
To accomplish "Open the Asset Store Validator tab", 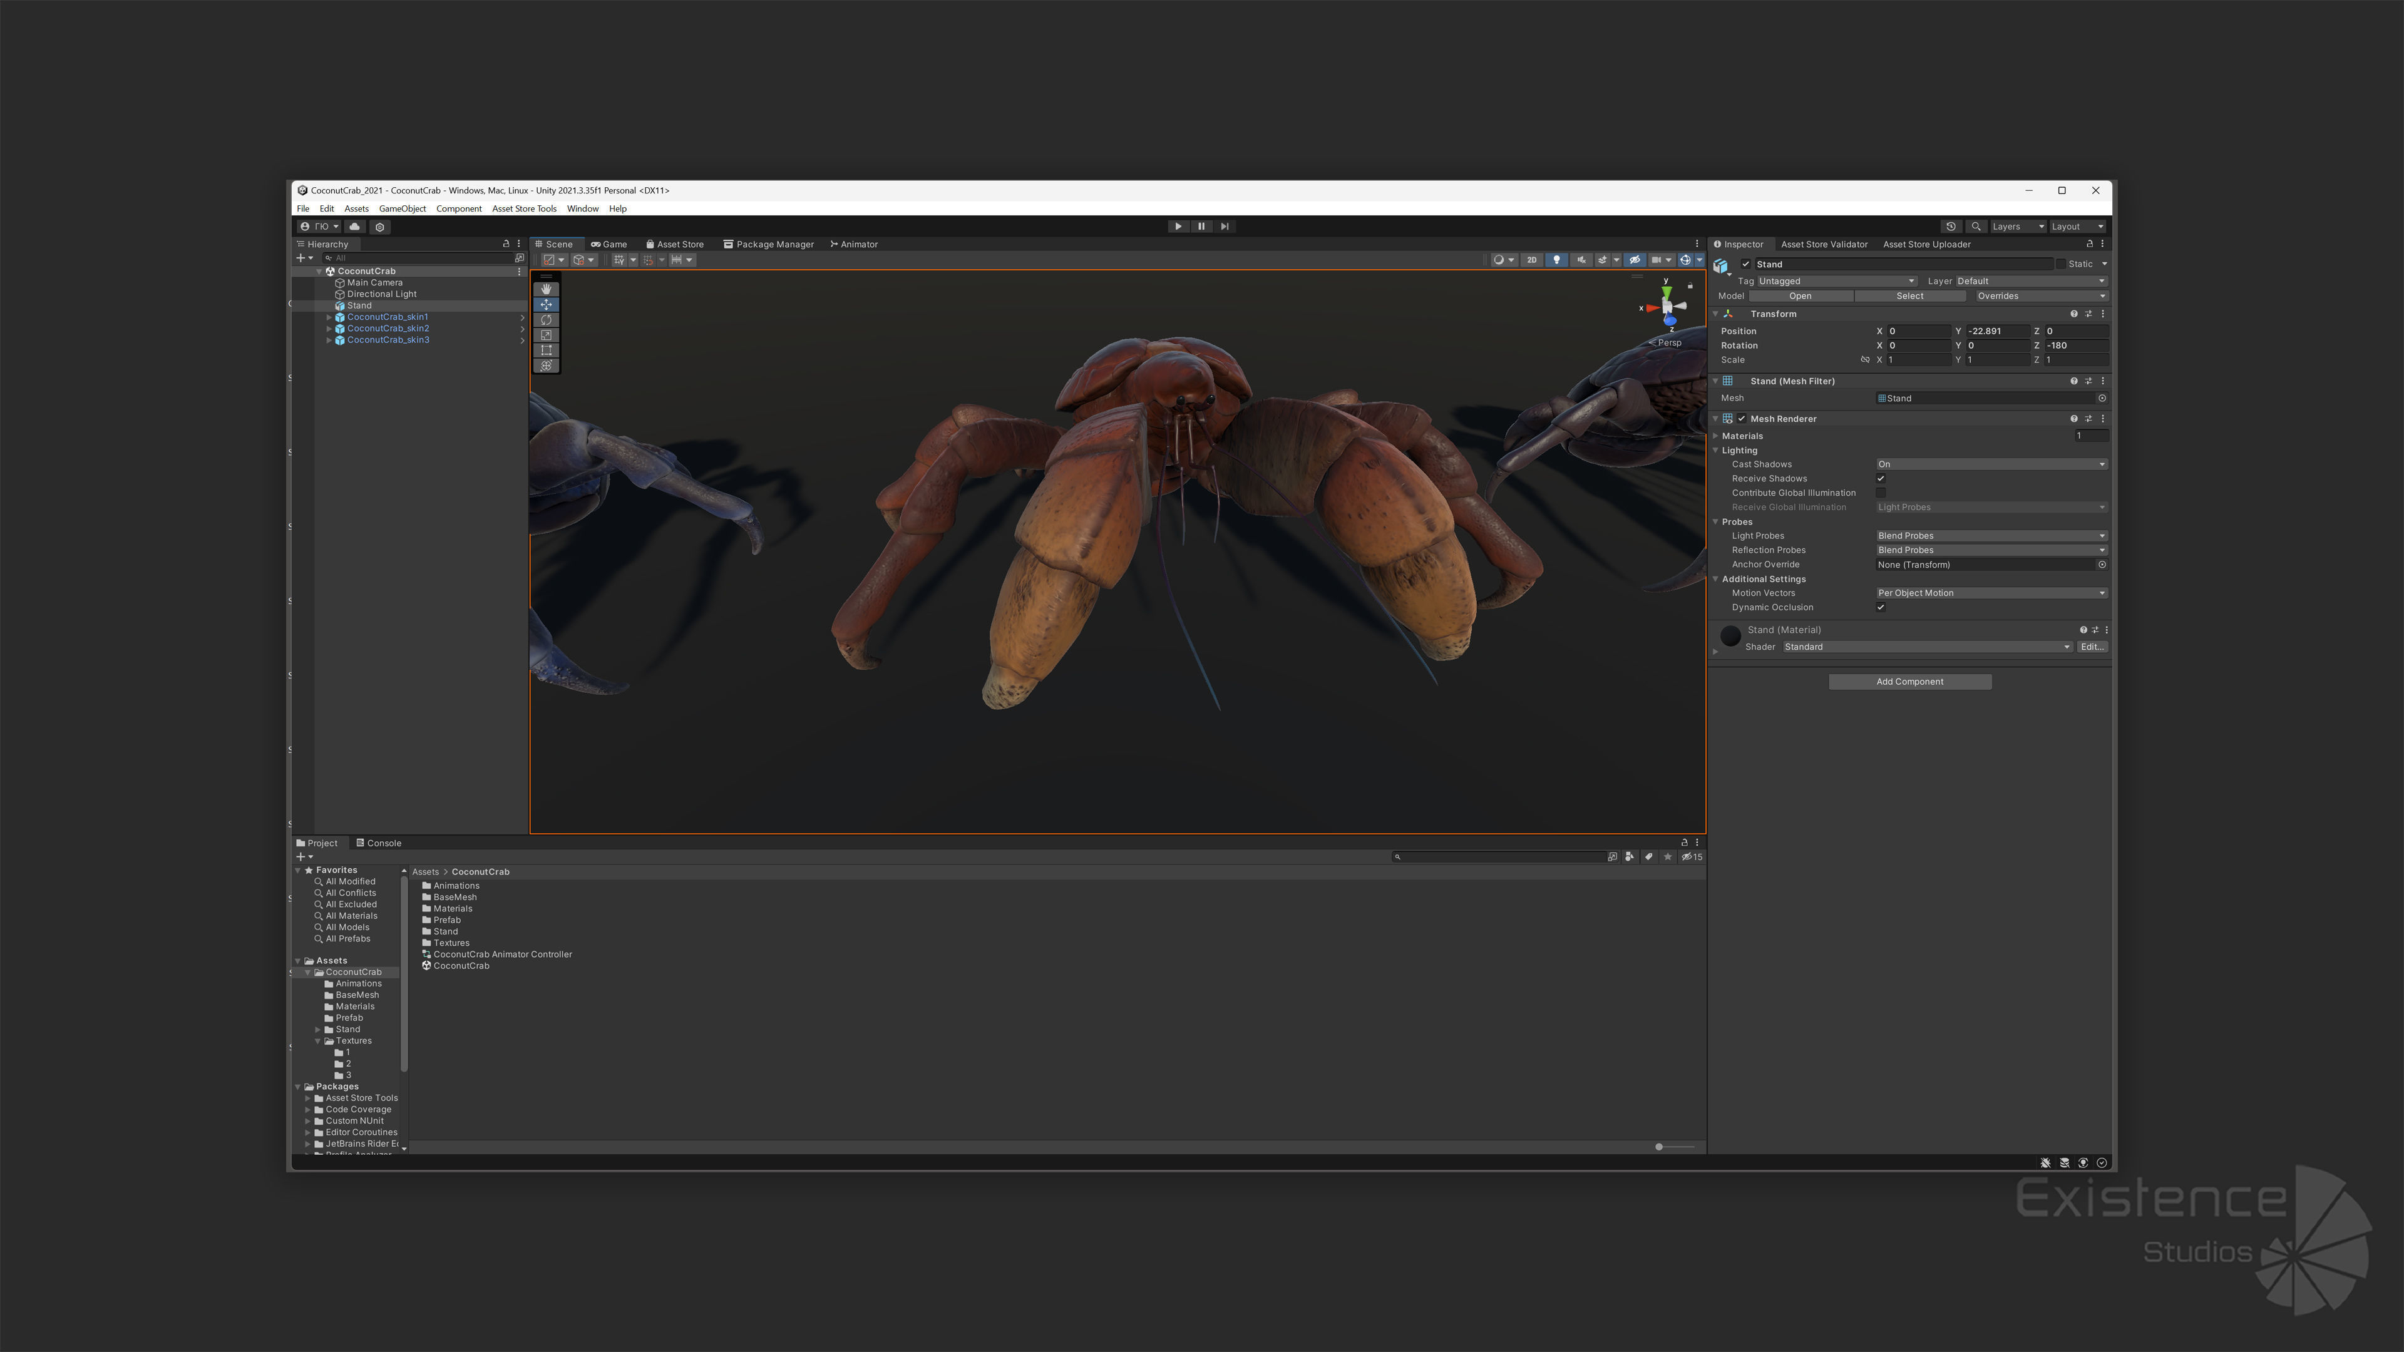I will 1824,245.
